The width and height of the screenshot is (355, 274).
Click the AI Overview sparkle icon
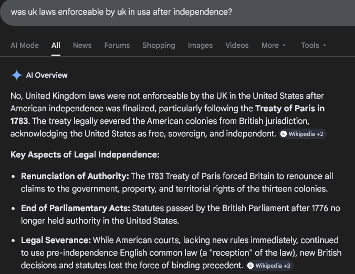coord(16,75)
